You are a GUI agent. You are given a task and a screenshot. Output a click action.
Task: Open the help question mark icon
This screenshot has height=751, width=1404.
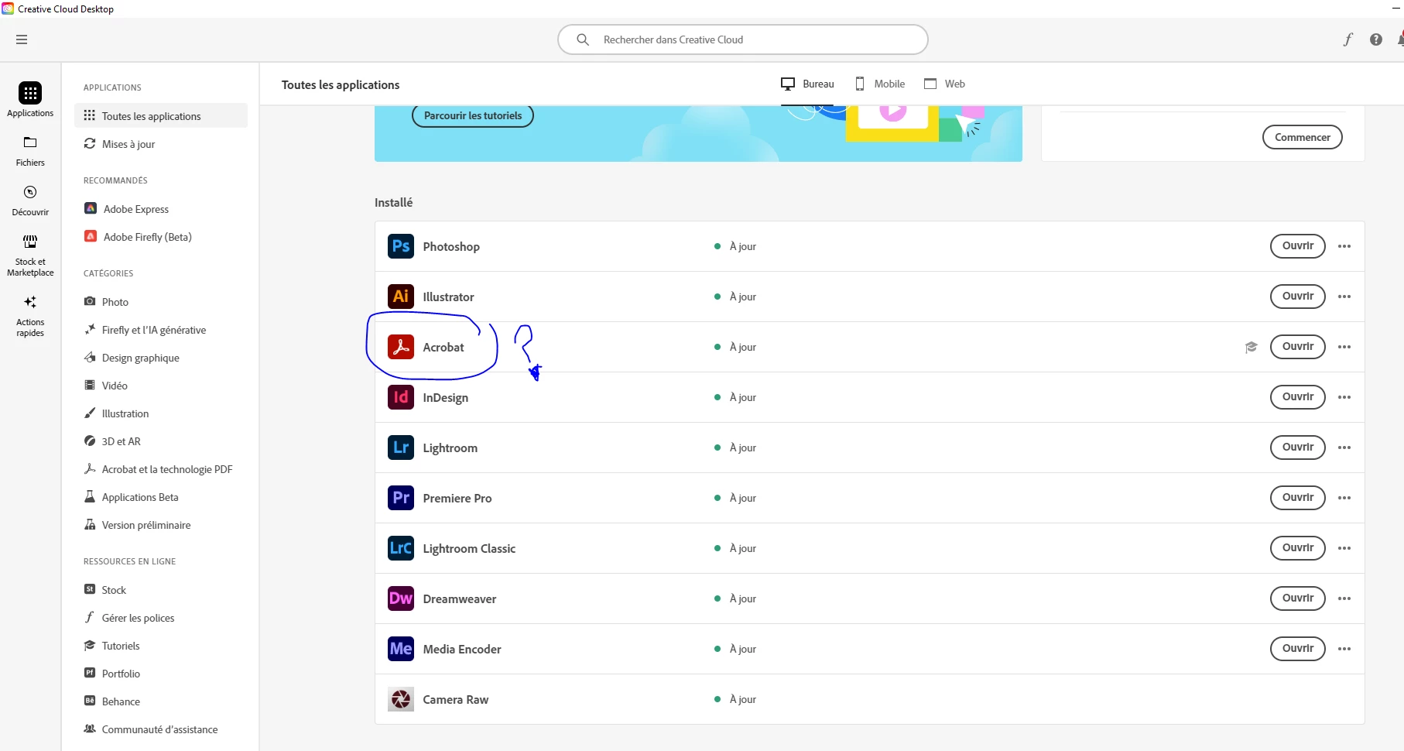coord(1375,39)
